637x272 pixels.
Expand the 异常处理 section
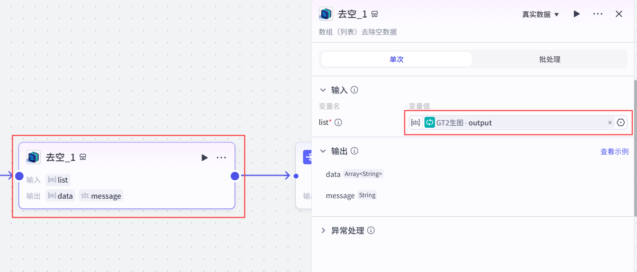(x=323, y=230)
